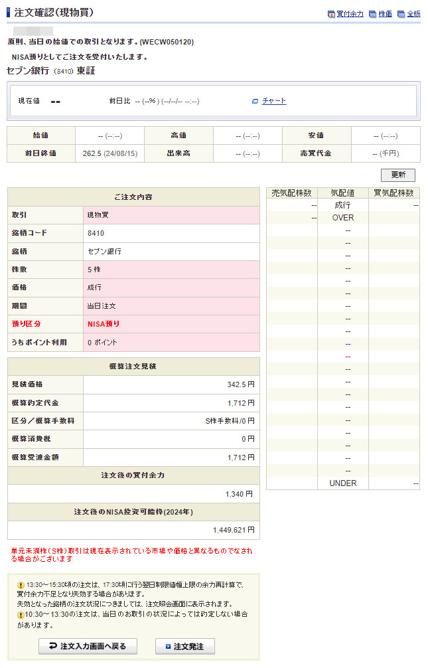Click the 買付余力 icon at top
This screenshot has height=668, width=428.
331,14
